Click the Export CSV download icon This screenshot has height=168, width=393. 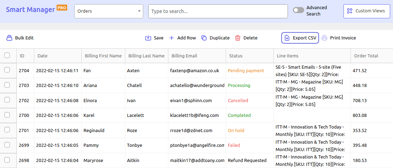pos(287,38)
